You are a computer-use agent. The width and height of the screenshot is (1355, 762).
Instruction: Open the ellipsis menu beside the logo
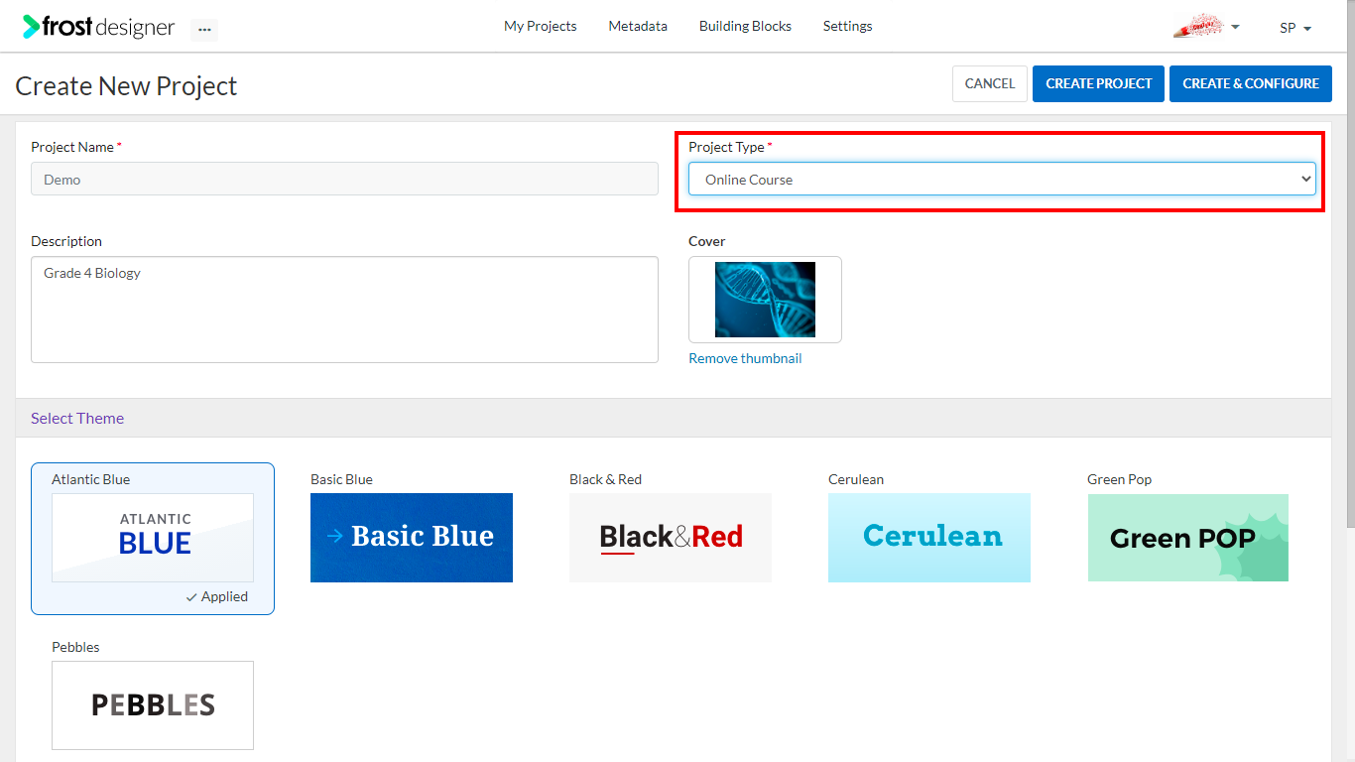coord(204,30)
